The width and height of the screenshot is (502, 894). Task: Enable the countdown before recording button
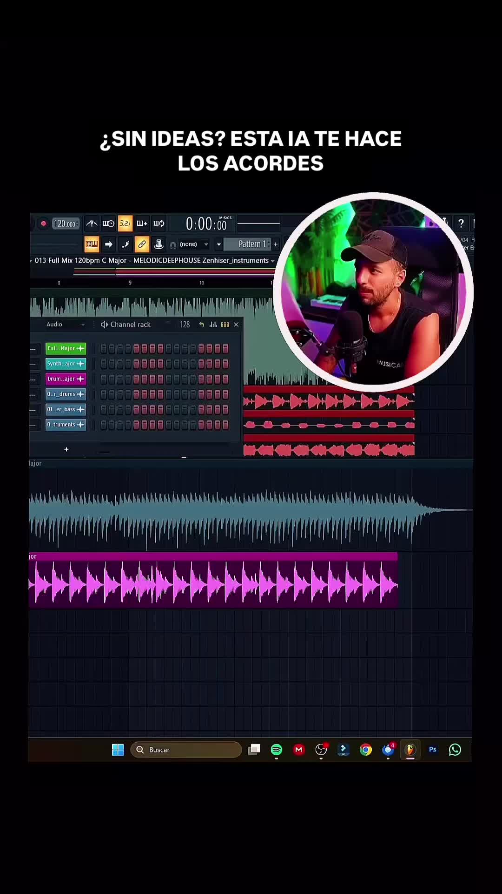click(125, 223)
